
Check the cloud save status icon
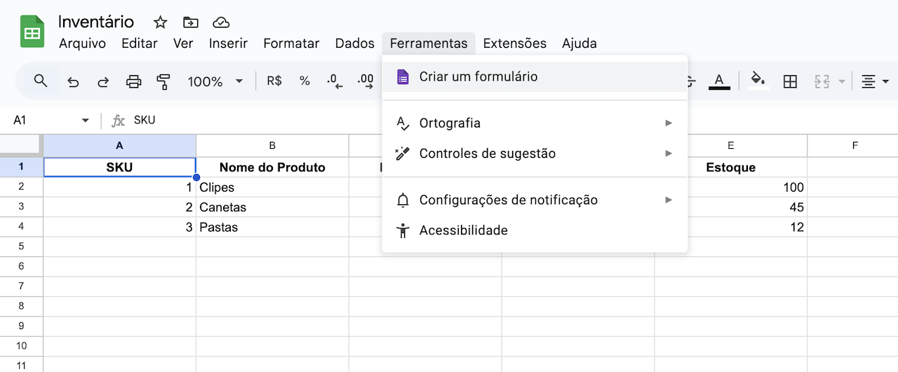[221, 22]
